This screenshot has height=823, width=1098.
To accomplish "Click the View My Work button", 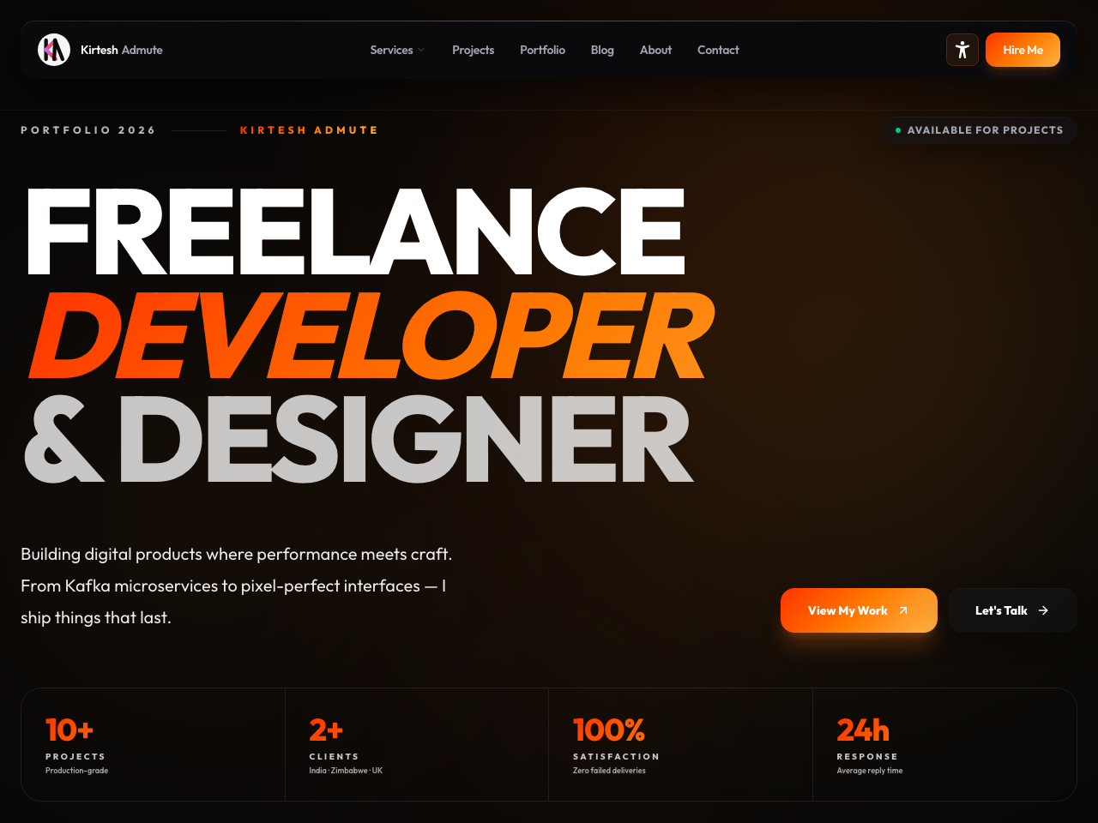I will pos(859,610).
